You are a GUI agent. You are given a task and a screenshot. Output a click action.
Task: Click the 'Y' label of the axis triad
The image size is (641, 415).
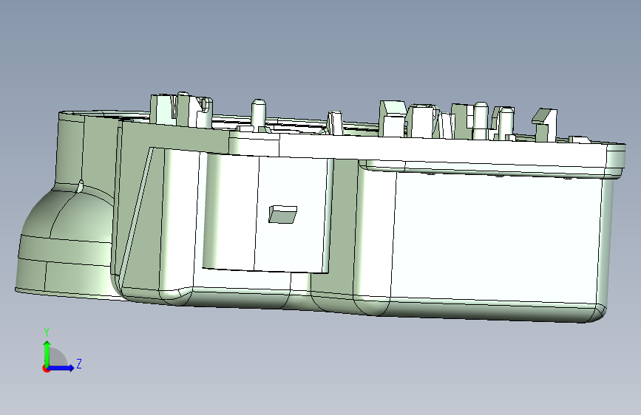(x=47, y=332)
